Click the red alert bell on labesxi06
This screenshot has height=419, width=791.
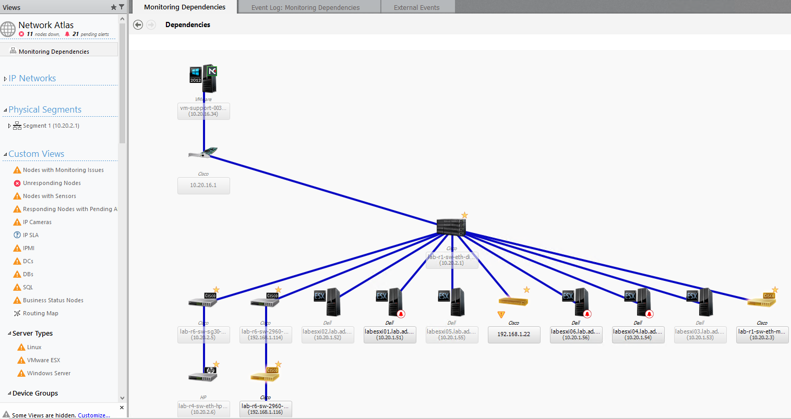[x=587, y=314]
